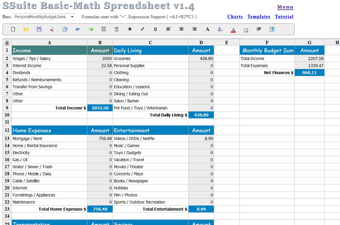Click the New document icon
This screenshot has height=225, width=340.
13,29
